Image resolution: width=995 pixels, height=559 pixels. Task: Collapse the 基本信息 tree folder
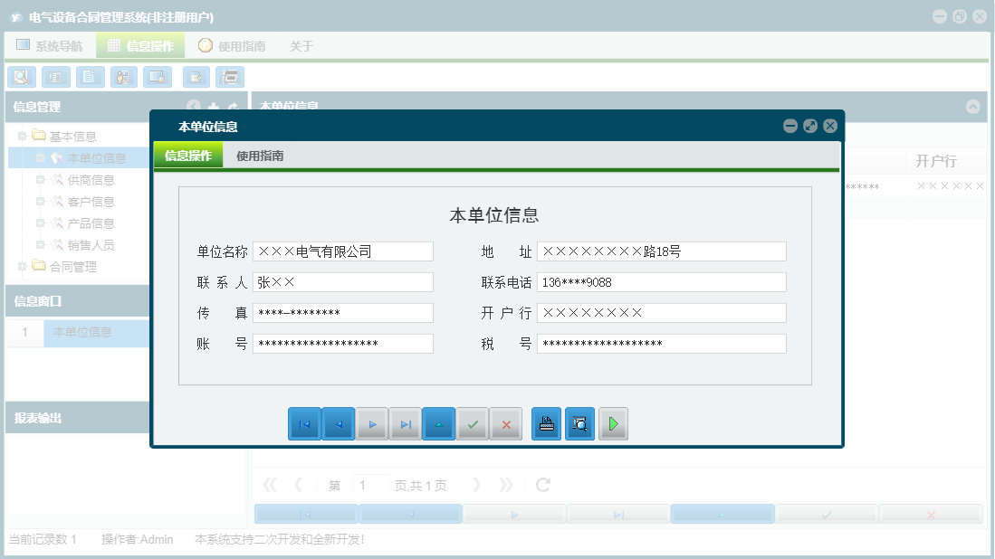click(x=21, y=135)
